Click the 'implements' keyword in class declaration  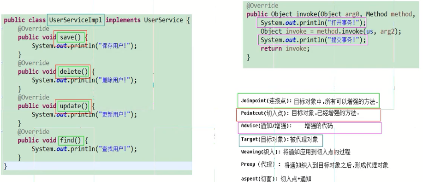(x=123, y=20)
